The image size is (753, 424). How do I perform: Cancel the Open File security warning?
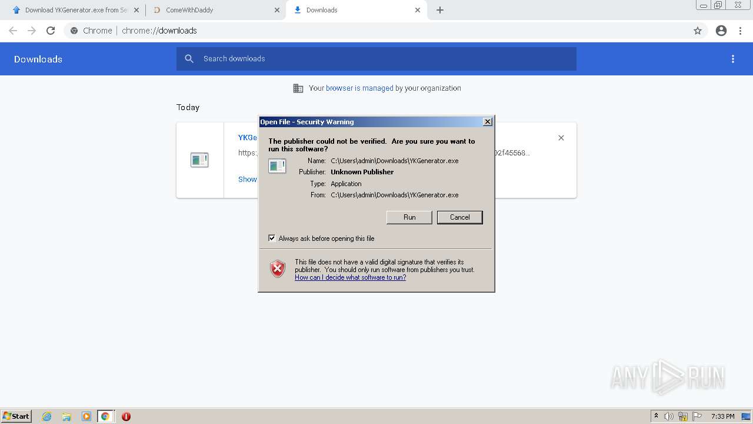(459, 217)
